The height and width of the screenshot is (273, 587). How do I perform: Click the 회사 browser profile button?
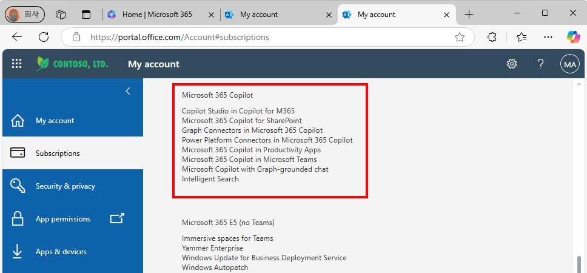pyautogui.click(x=25, y=15)
